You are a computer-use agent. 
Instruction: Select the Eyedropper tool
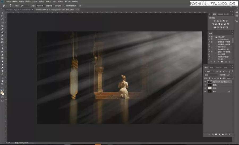pos(2,29)
